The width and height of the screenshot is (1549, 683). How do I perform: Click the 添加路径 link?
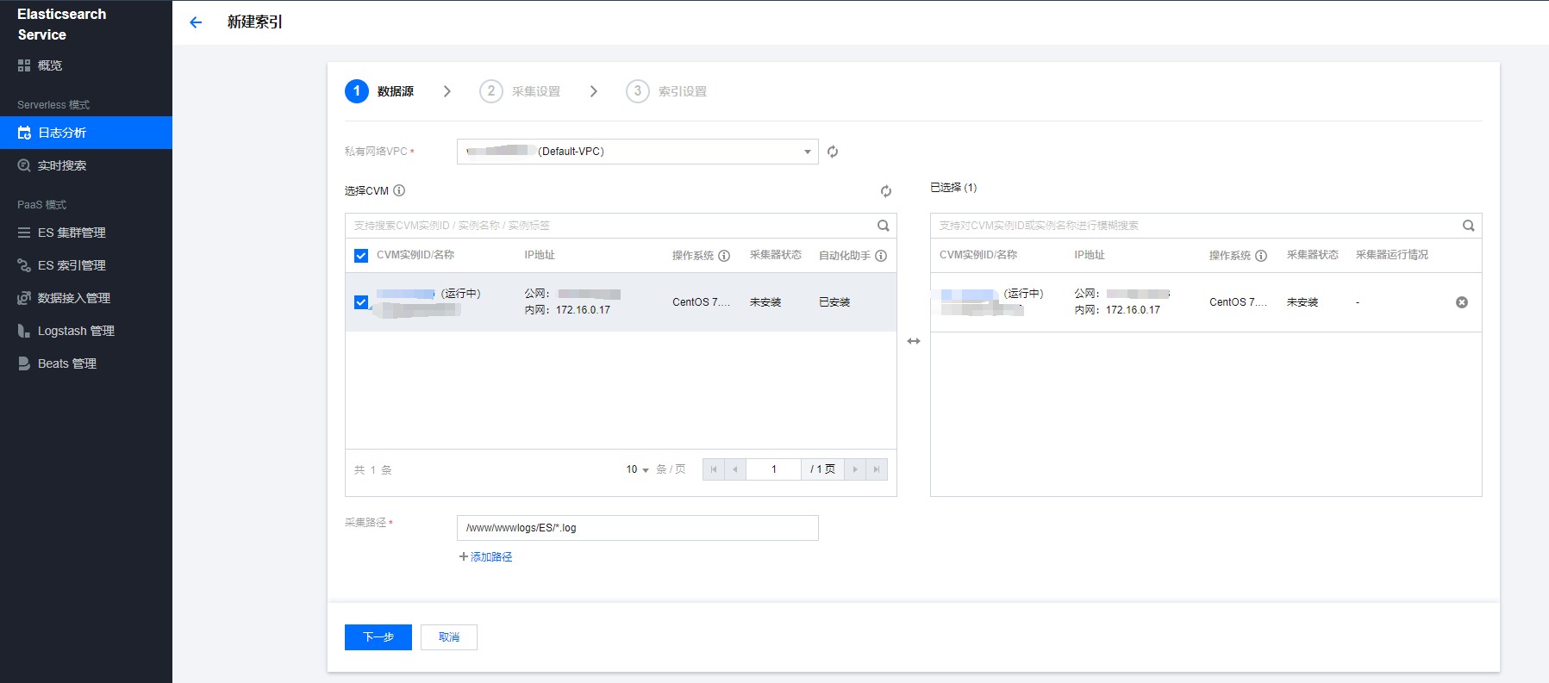point(486,557)
